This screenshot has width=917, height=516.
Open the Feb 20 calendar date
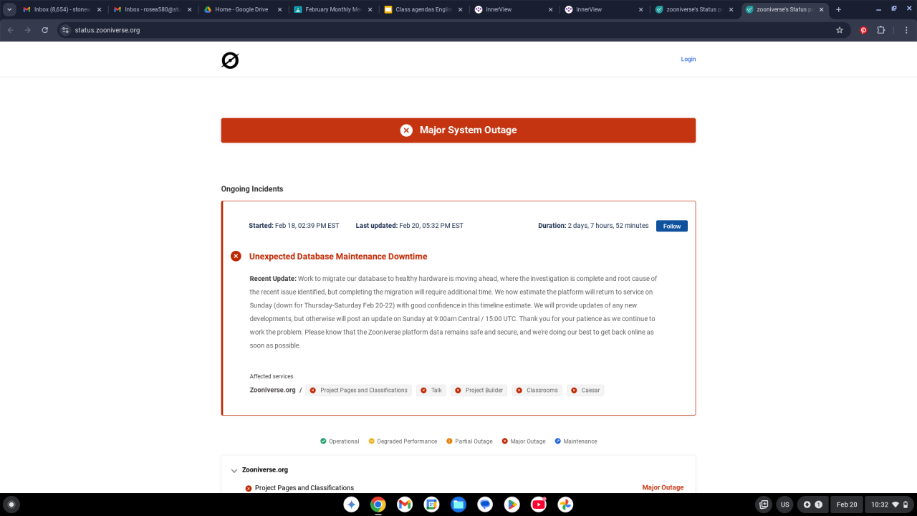[x=847, y=505]
